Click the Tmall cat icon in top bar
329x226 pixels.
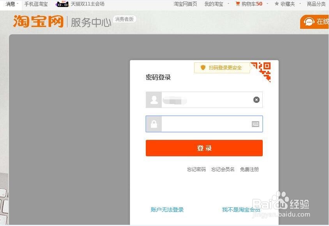tap(62, 4)
